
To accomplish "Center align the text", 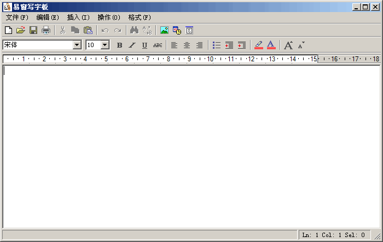I will point(187,45).
